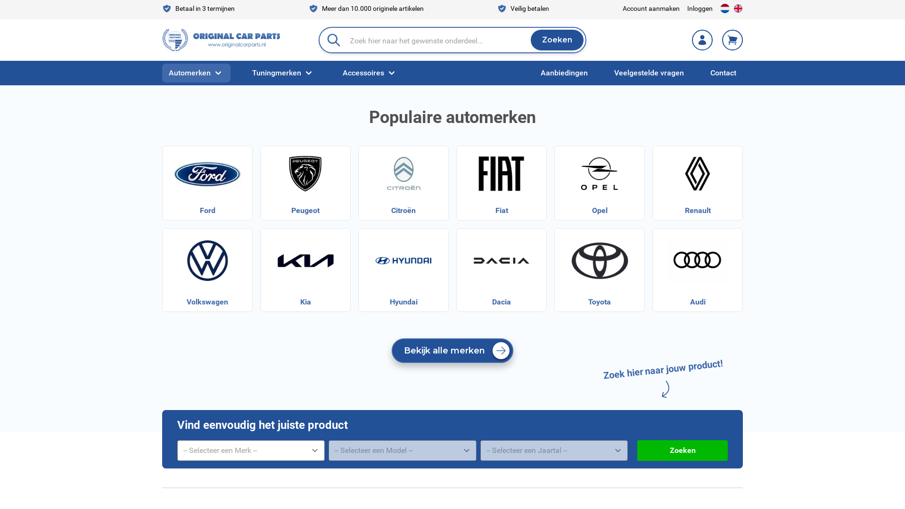This screenshot has height=509, width=905.
Task: Click the Dacia logo
Action: click(x=502, y=261)
